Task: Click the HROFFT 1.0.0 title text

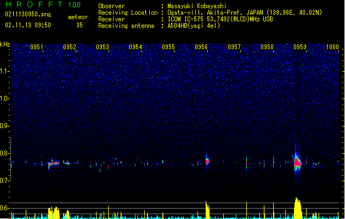Action: 43,4
